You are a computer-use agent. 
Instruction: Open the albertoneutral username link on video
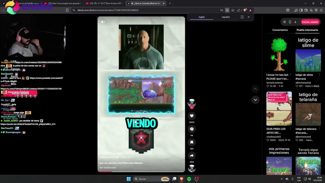click(x=109, y=157)
